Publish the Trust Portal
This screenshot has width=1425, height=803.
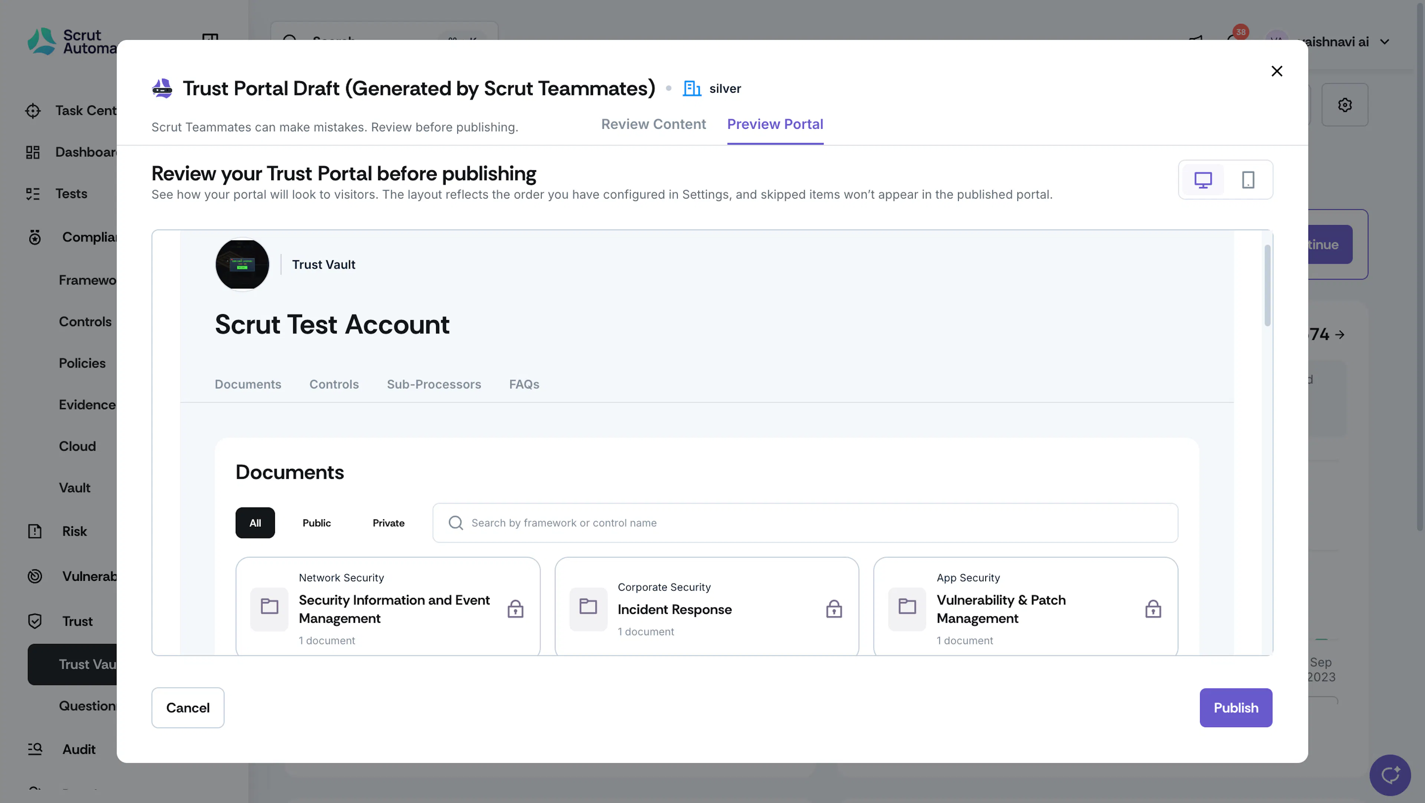[1236, 708]
